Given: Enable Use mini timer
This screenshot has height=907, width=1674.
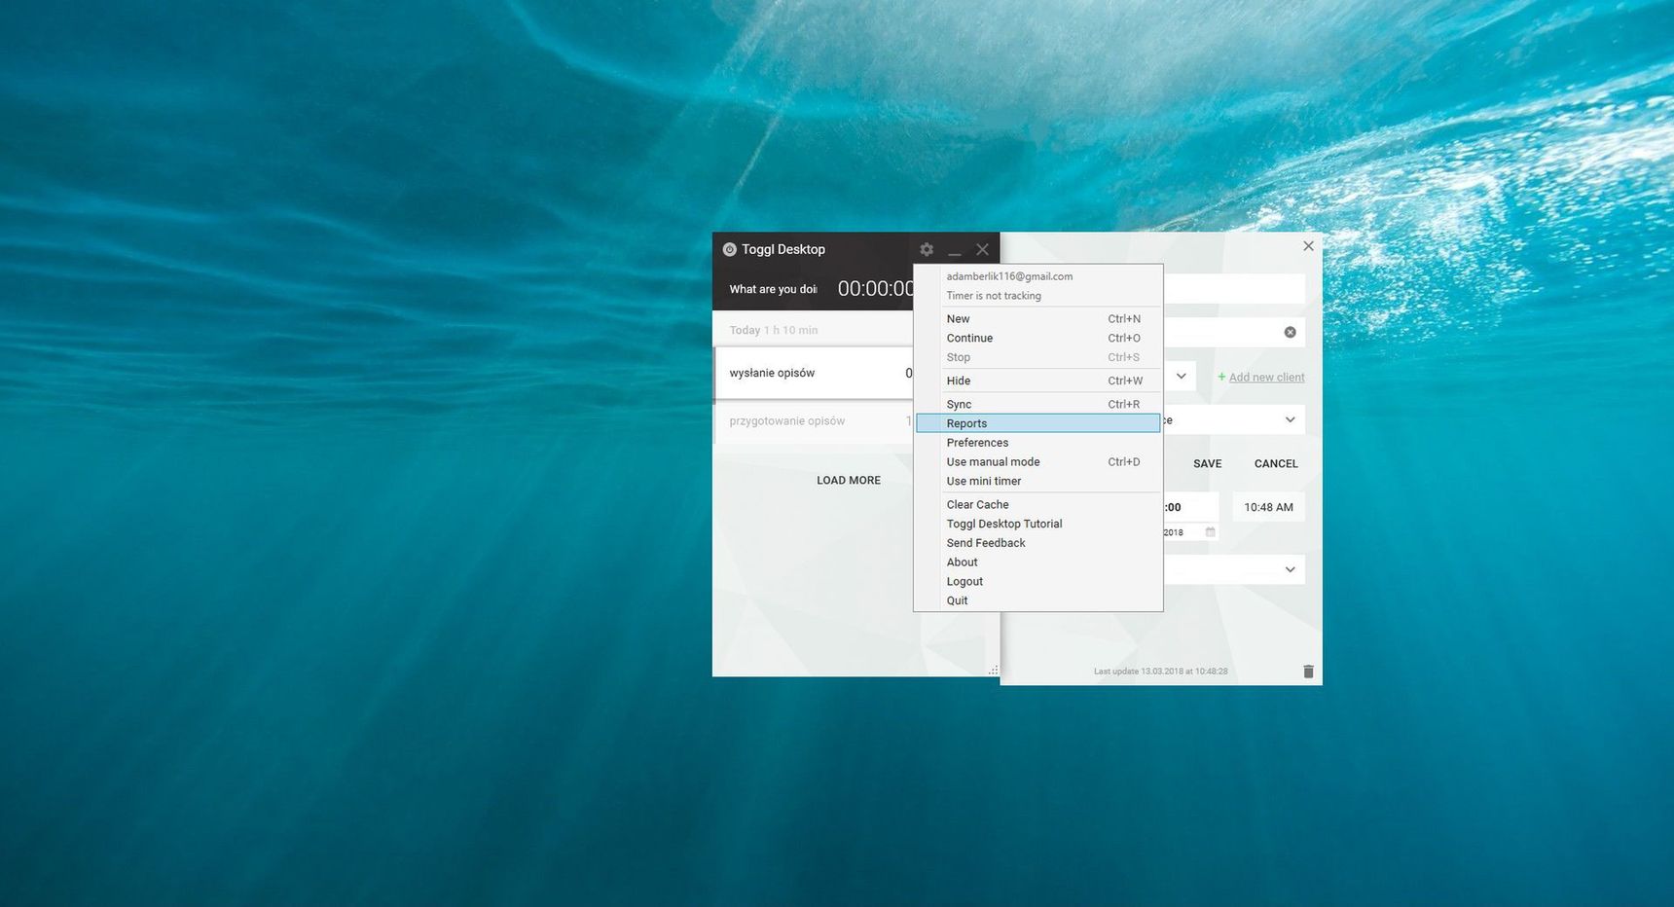Looking at the screenshot, I should click(x=1038, y=482).
